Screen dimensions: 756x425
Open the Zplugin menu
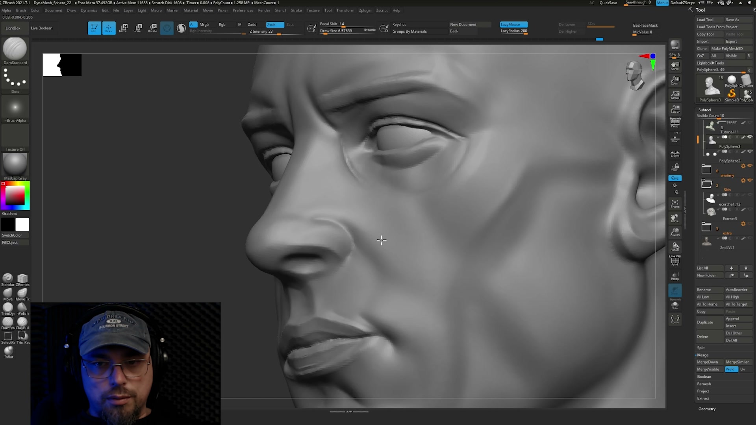point(365,10)
